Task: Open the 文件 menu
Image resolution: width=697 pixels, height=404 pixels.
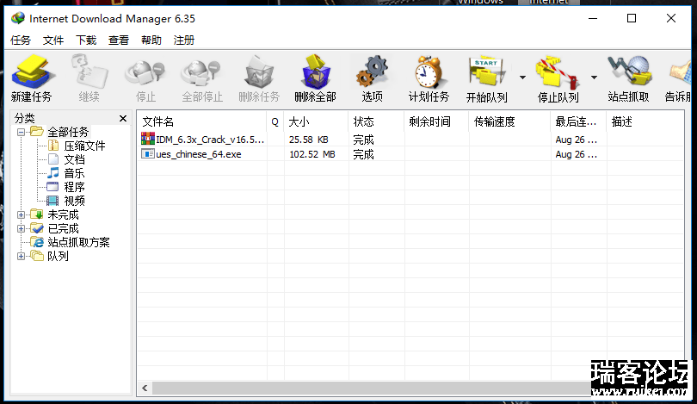Action: coord(53,40)
